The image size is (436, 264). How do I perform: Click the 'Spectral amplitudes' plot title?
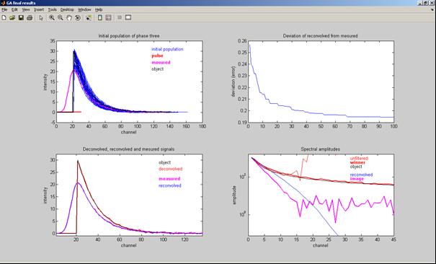coord(320,149)
